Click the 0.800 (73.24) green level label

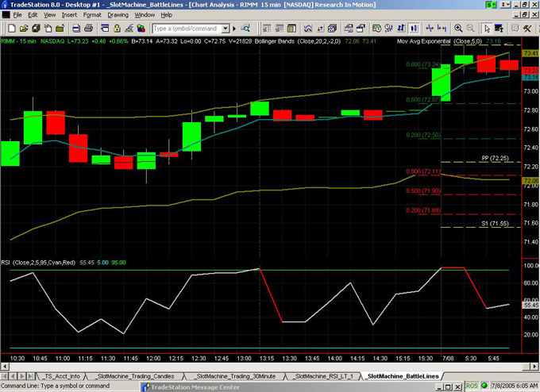(x=423, y=64)
